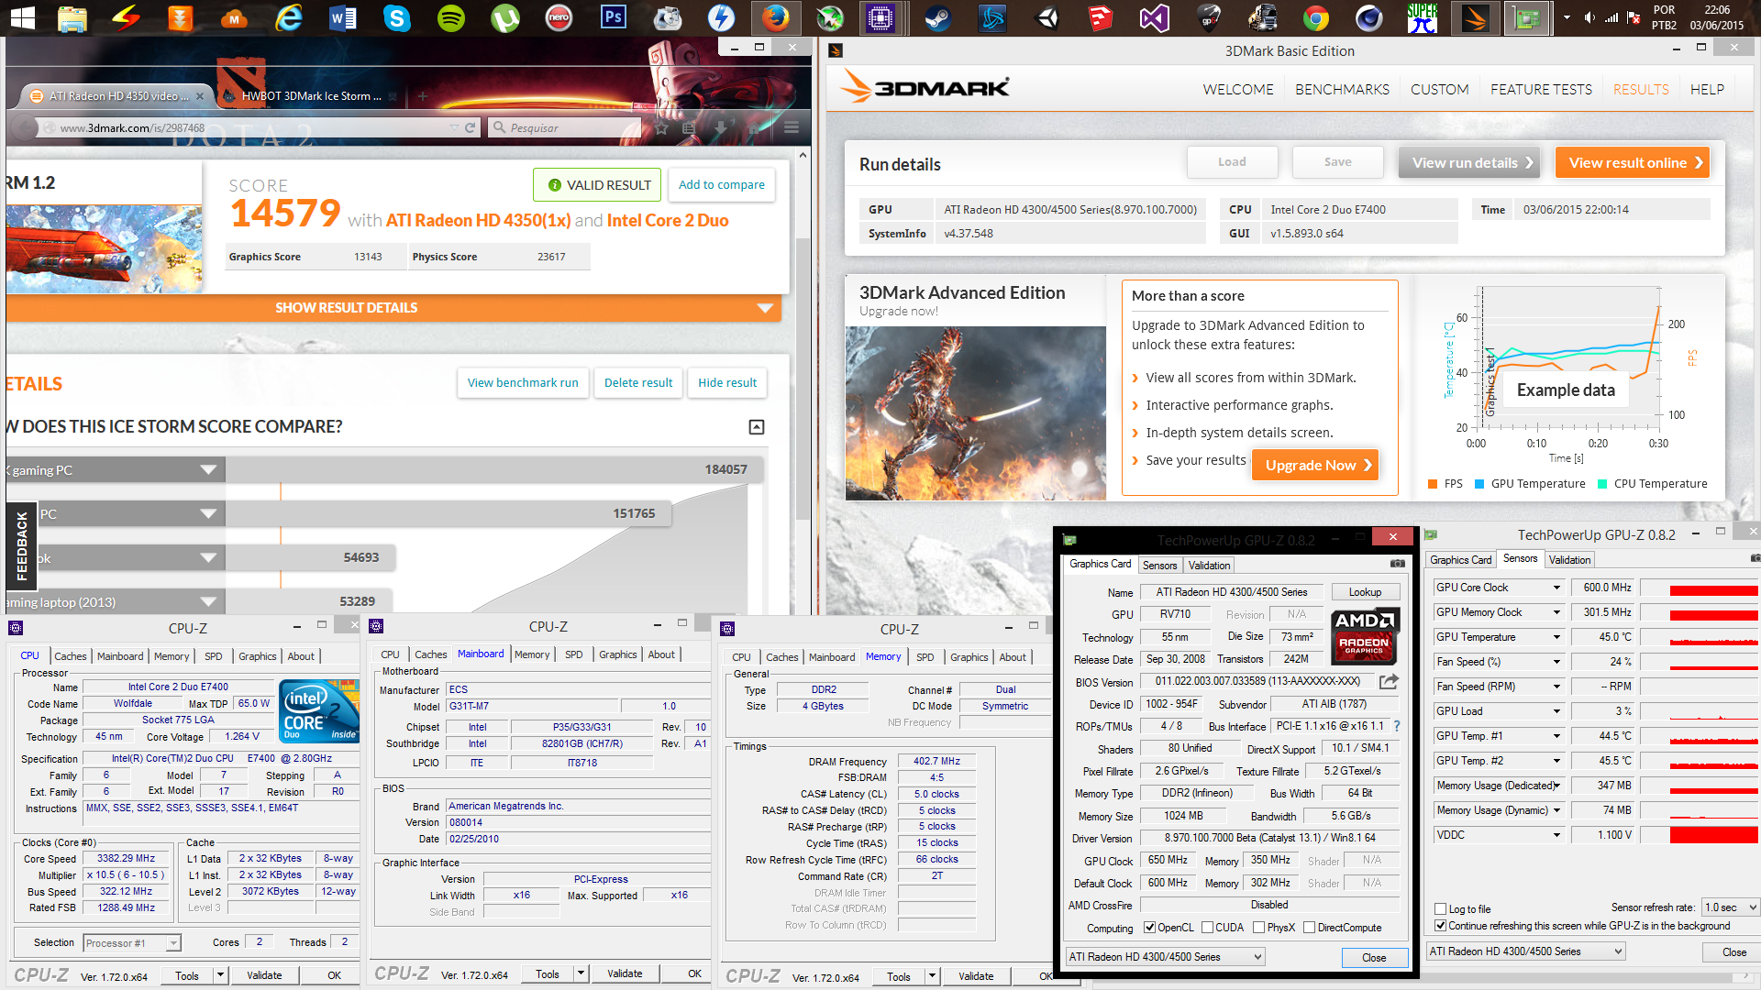1761x990 pixels.
Task: Open the Firefox hamburger menu
Action: pos(792,127)
